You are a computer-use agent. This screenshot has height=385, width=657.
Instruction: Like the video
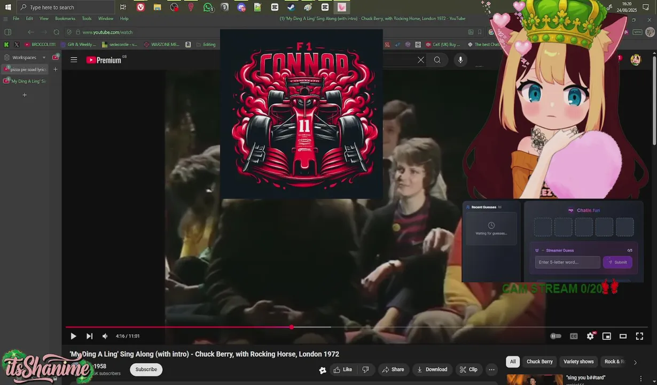pyautogui.click(x=342, y=369)
